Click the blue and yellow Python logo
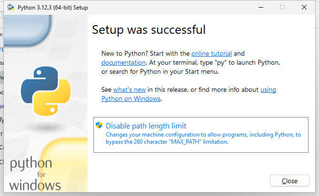 coord(46,91)
